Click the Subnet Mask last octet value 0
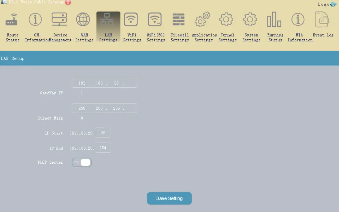Image resolution: width=339 pixels, height=212 pixels. click(x=82, y=118)
